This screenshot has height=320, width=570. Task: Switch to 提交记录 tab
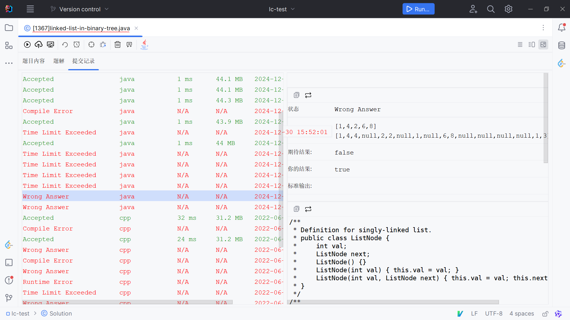click(83, 61)
